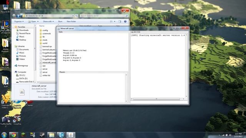Toggle the Explorer preview pane icon
Screen dimensions: 246x138
point(120,21)
